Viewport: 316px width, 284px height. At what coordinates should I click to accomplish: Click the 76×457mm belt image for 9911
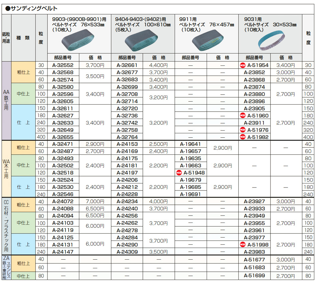pos(207,41)
